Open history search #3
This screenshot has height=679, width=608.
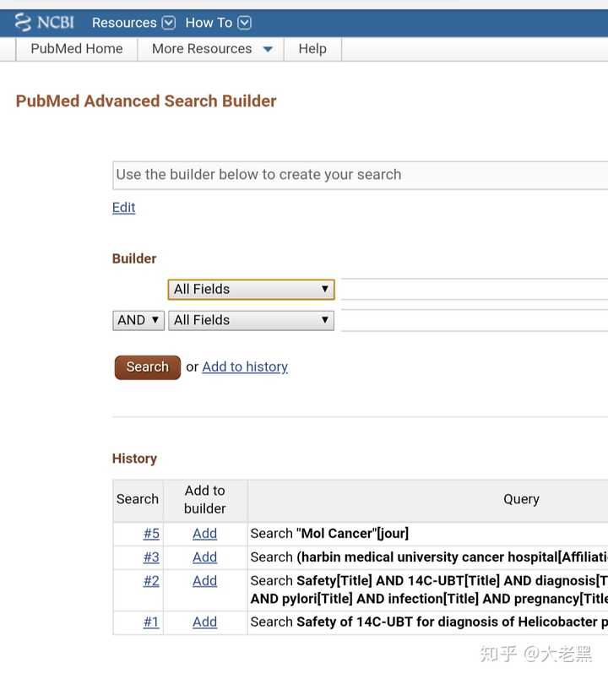pyautogui.click(x=151, y=557)
